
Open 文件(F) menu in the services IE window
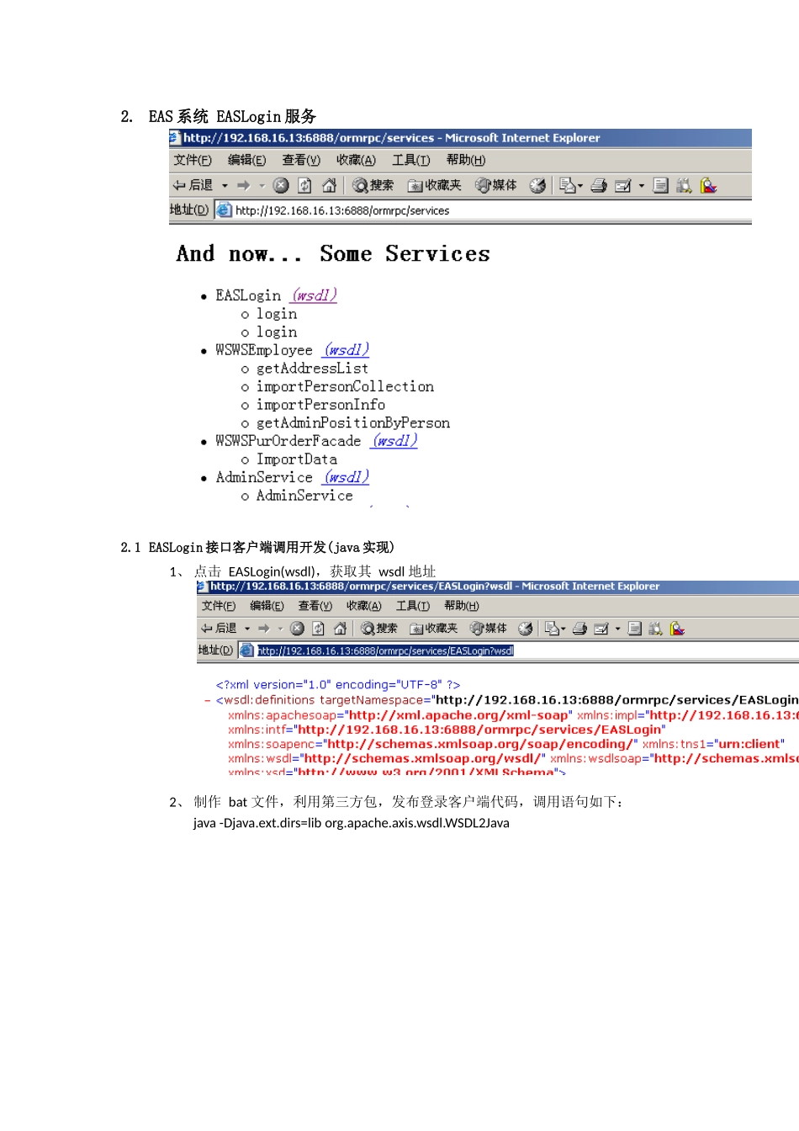coord(193,160)
